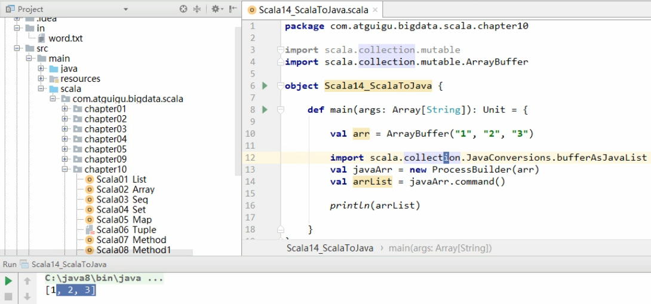This screenshot has width=651, height=304.
Task: Collapse the chapter10 package
Action: pyautogui.click(x=65, y=169)
